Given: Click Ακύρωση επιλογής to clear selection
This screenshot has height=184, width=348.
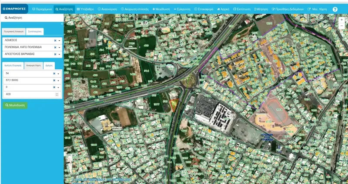Looking at the screenshot, I should coord(135,9).
